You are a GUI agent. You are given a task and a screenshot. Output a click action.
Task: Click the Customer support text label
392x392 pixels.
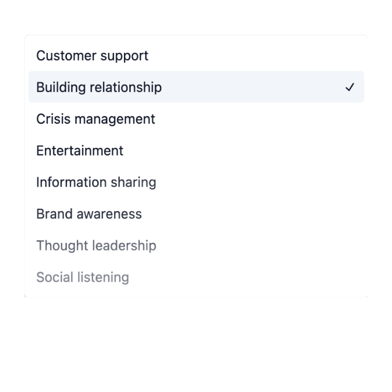click(x=92, y=56)
